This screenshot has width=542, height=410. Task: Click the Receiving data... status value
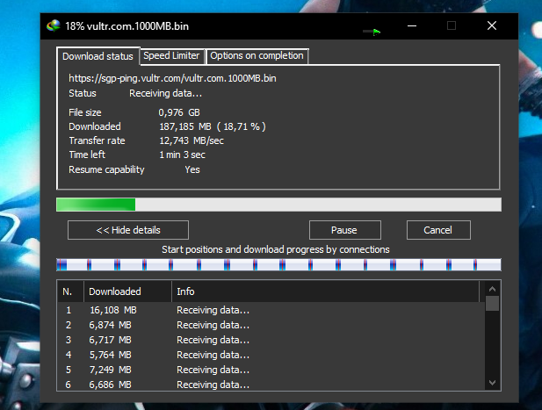(x=165, y=94)
